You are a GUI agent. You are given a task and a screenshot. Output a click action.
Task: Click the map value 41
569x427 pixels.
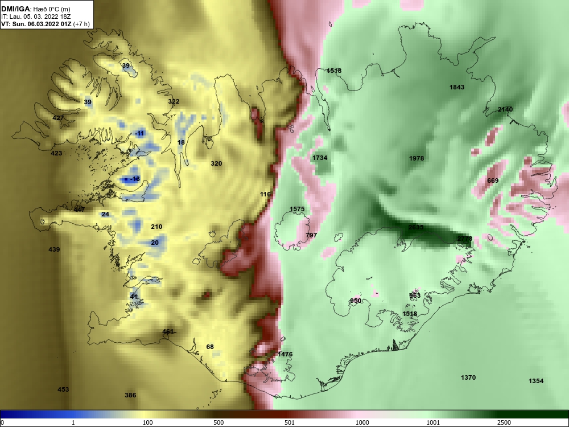pos(134,297)
